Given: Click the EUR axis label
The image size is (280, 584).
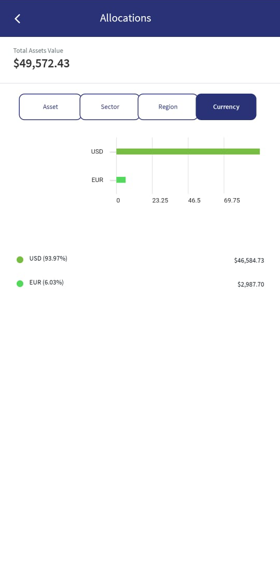Looking at the screenshot, I should [97, 180].
